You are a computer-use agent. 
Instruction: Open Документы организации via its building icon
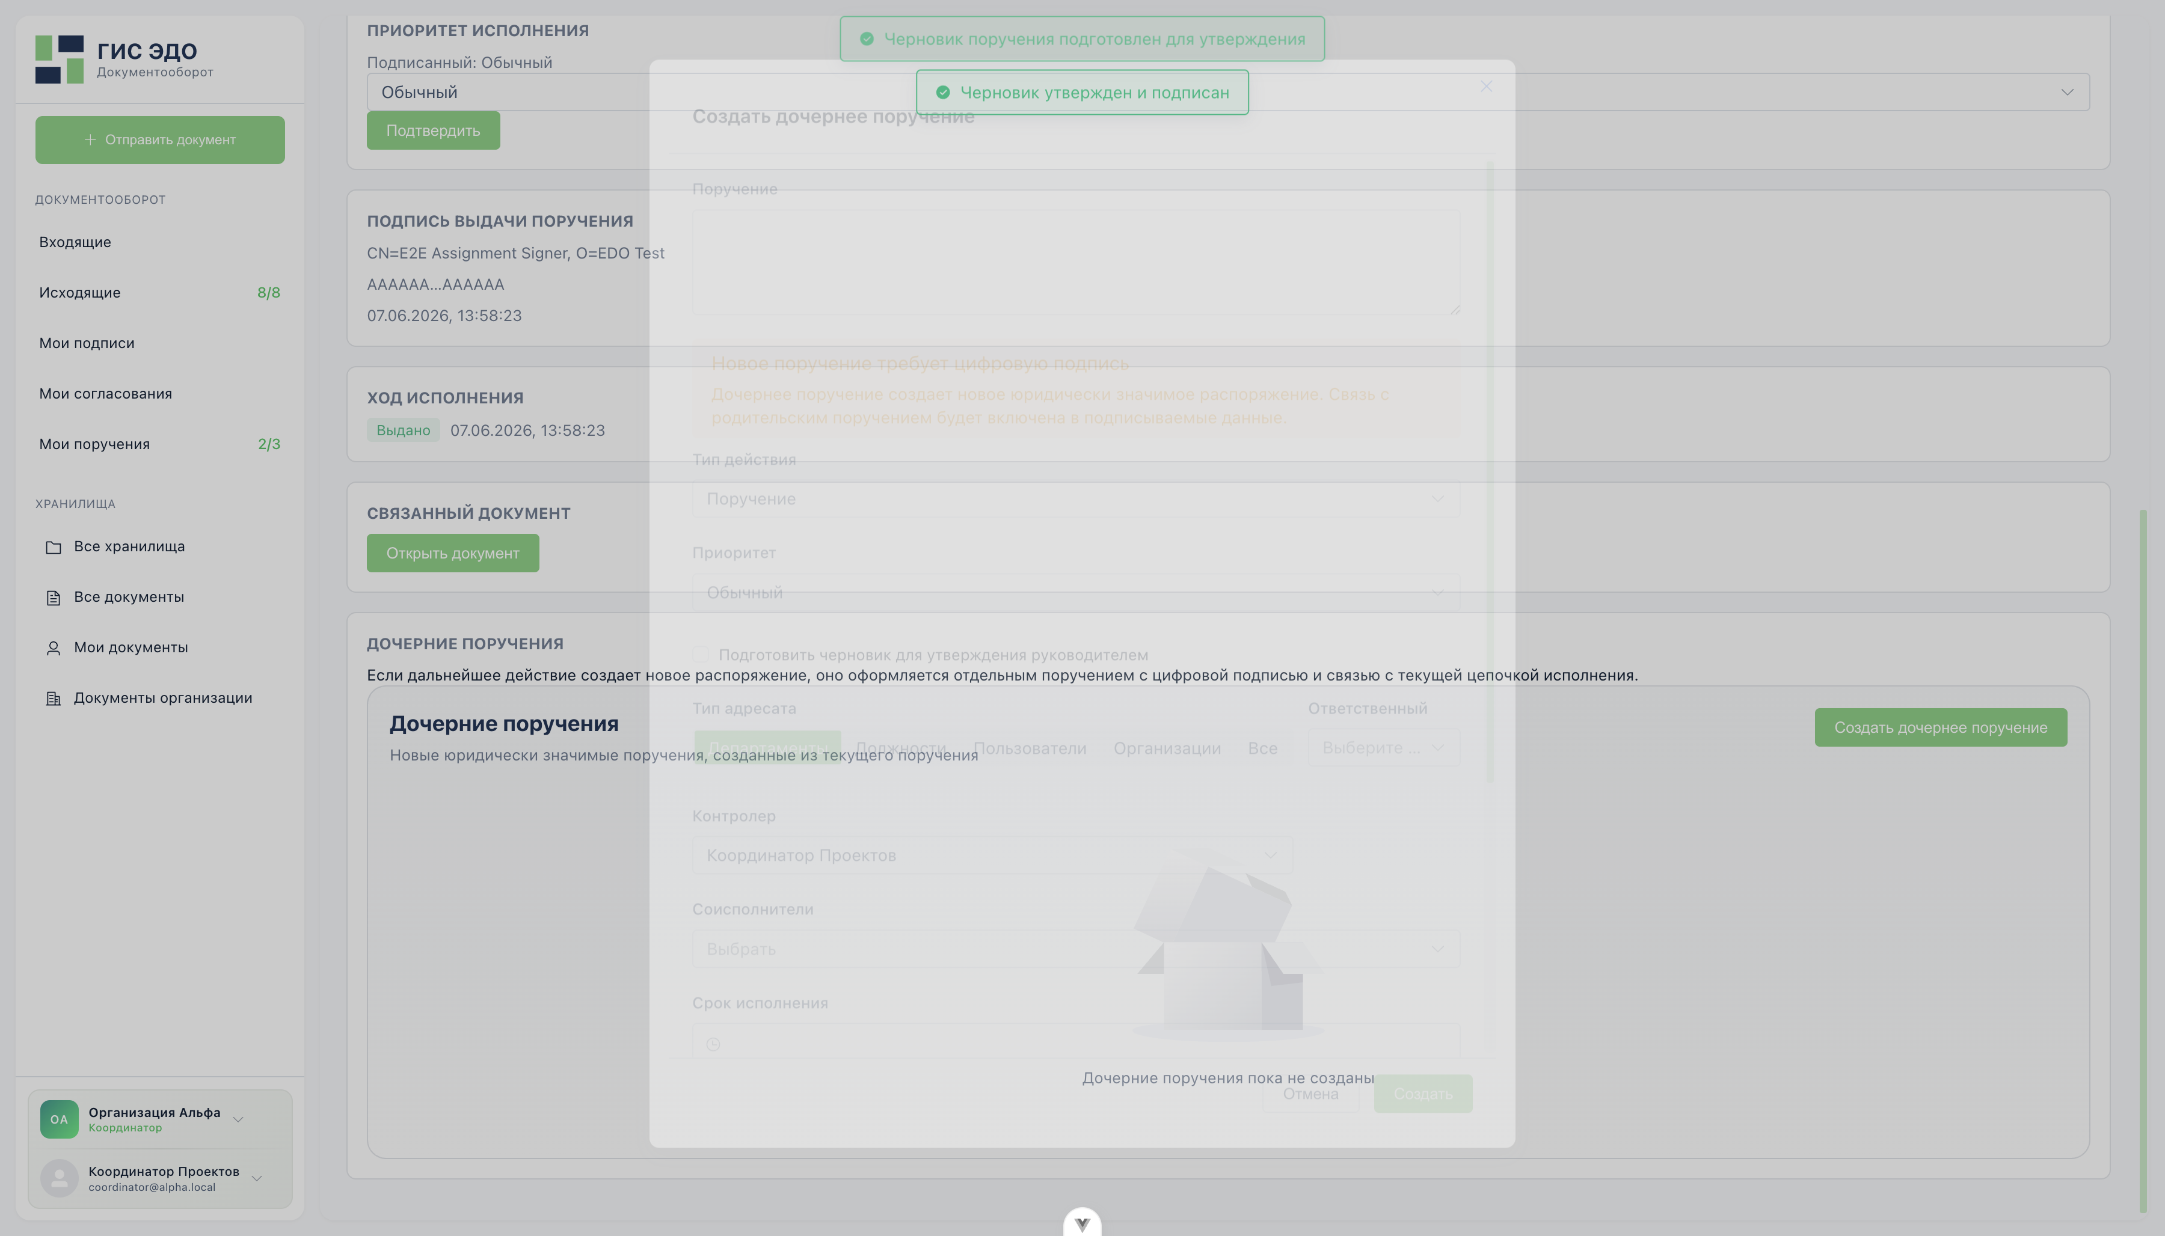54,699
